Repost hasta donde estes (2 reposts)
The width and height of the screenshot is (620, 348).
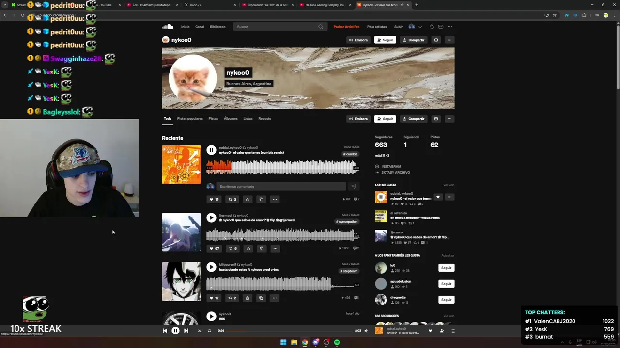[232, 298]
